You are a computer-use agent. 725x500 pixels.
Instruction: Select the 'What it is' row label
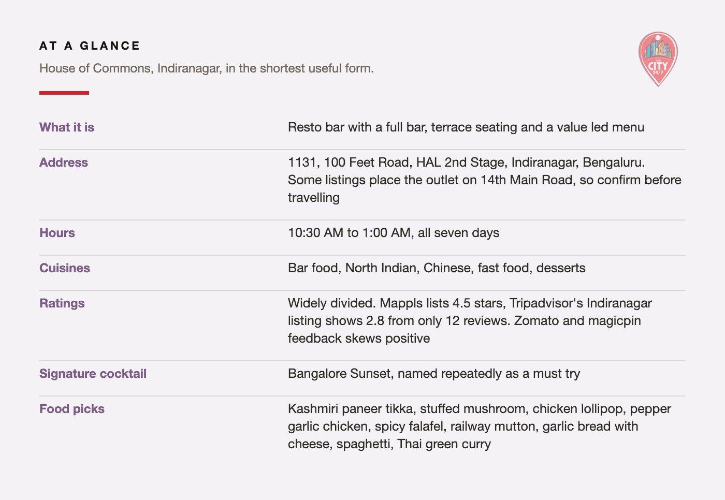(x=67, y=127)
